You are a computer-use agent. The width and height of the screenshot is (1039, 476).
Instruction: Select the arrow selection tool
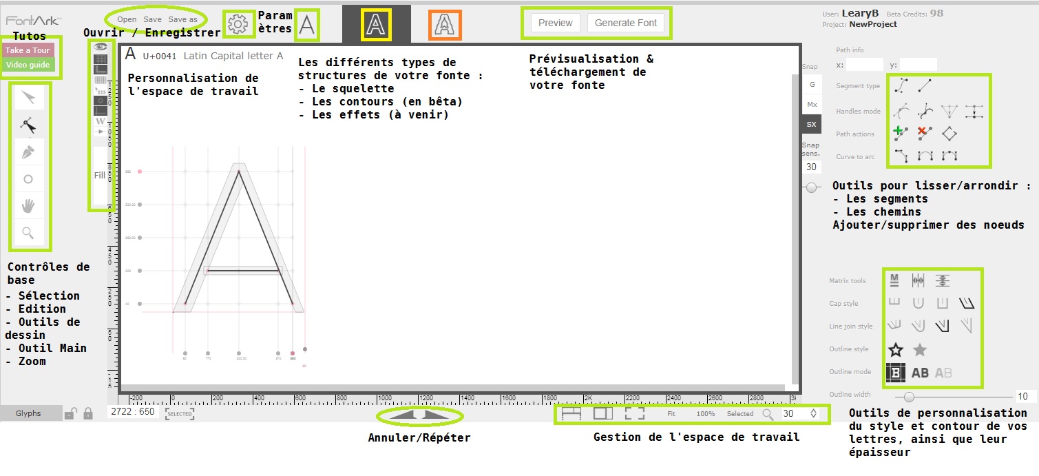(x=28, y=98)
